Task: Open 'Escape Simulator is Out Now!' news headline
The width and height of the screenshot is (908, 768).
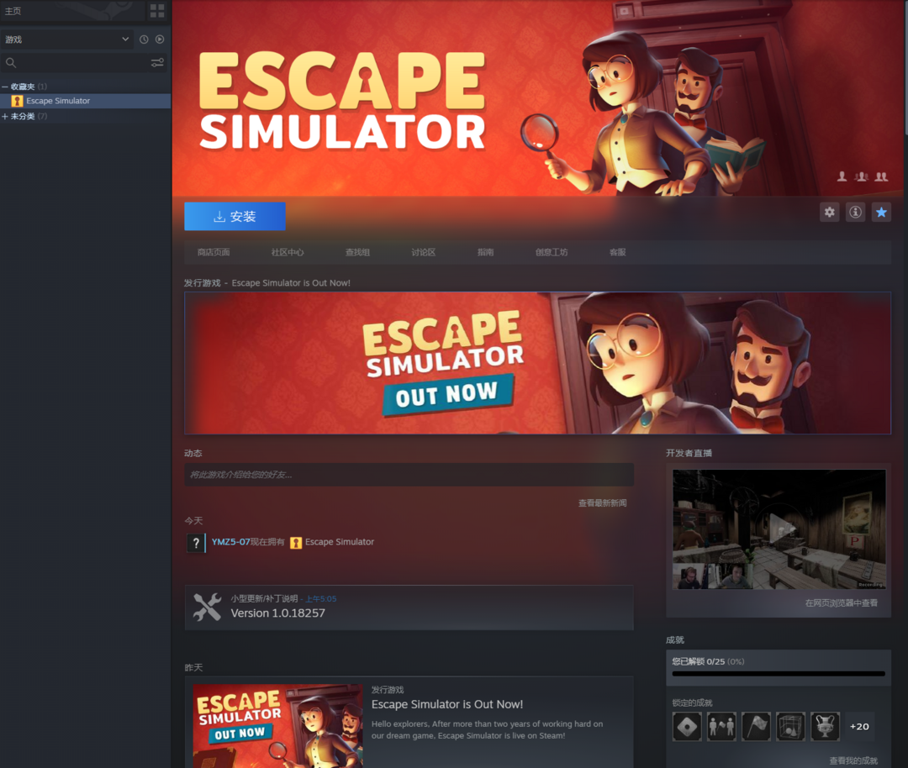Action: coord(447,704)
